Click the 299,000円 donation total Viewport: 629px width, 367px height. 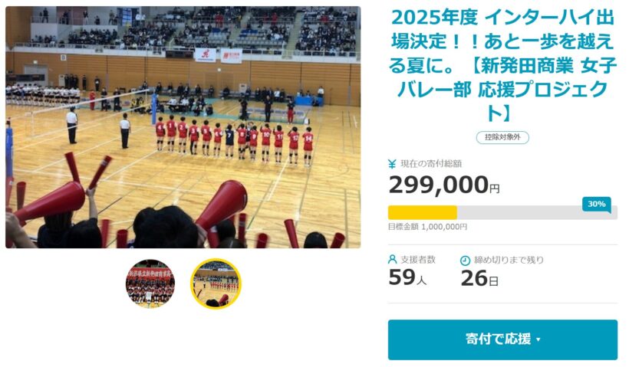pyautogui.click(x=444, y=185)
